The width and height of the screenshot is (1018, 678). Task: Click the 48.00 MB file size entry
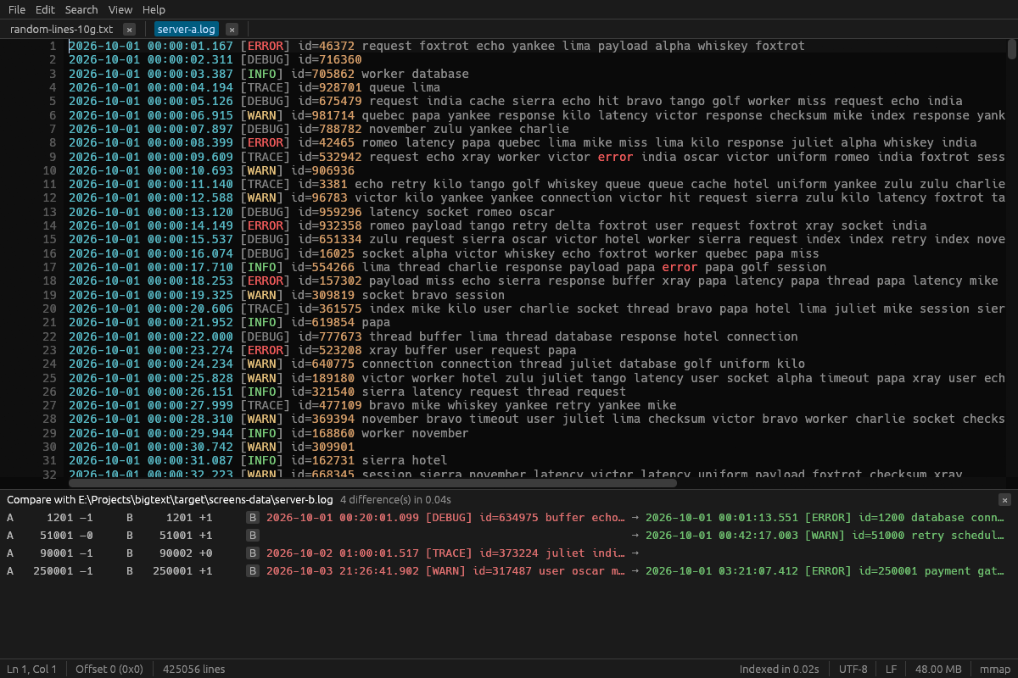click(937, 669)
